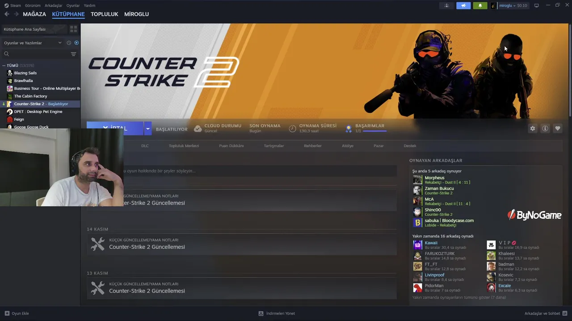This screenshot has height=321, width=572.
Task: Open the DLC tab
Action: [x=145, y=146]
